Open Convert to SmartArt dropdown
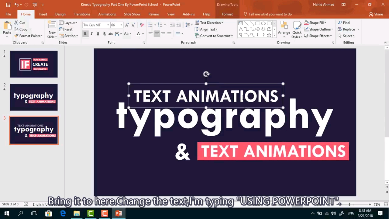 pos(214,36)
